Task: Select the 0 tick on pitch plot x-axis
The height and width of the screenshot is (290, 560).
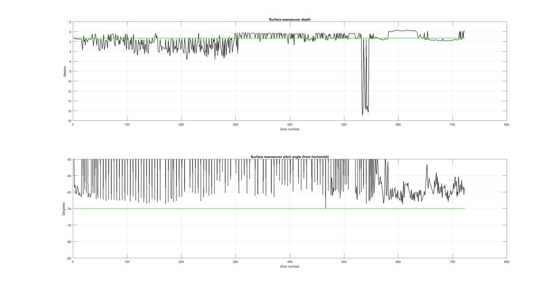Action: (x=73, y=262)
